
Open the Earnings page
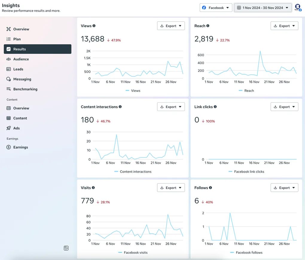pos(38,147)
